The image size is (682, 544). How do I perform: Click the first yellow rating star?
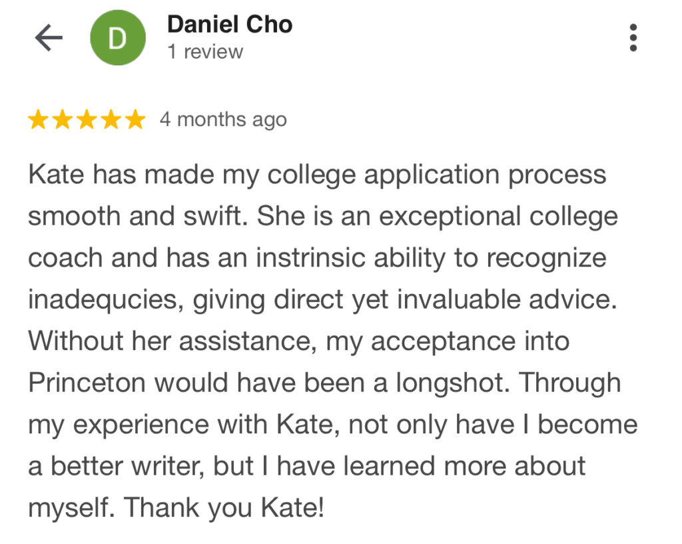38,120
